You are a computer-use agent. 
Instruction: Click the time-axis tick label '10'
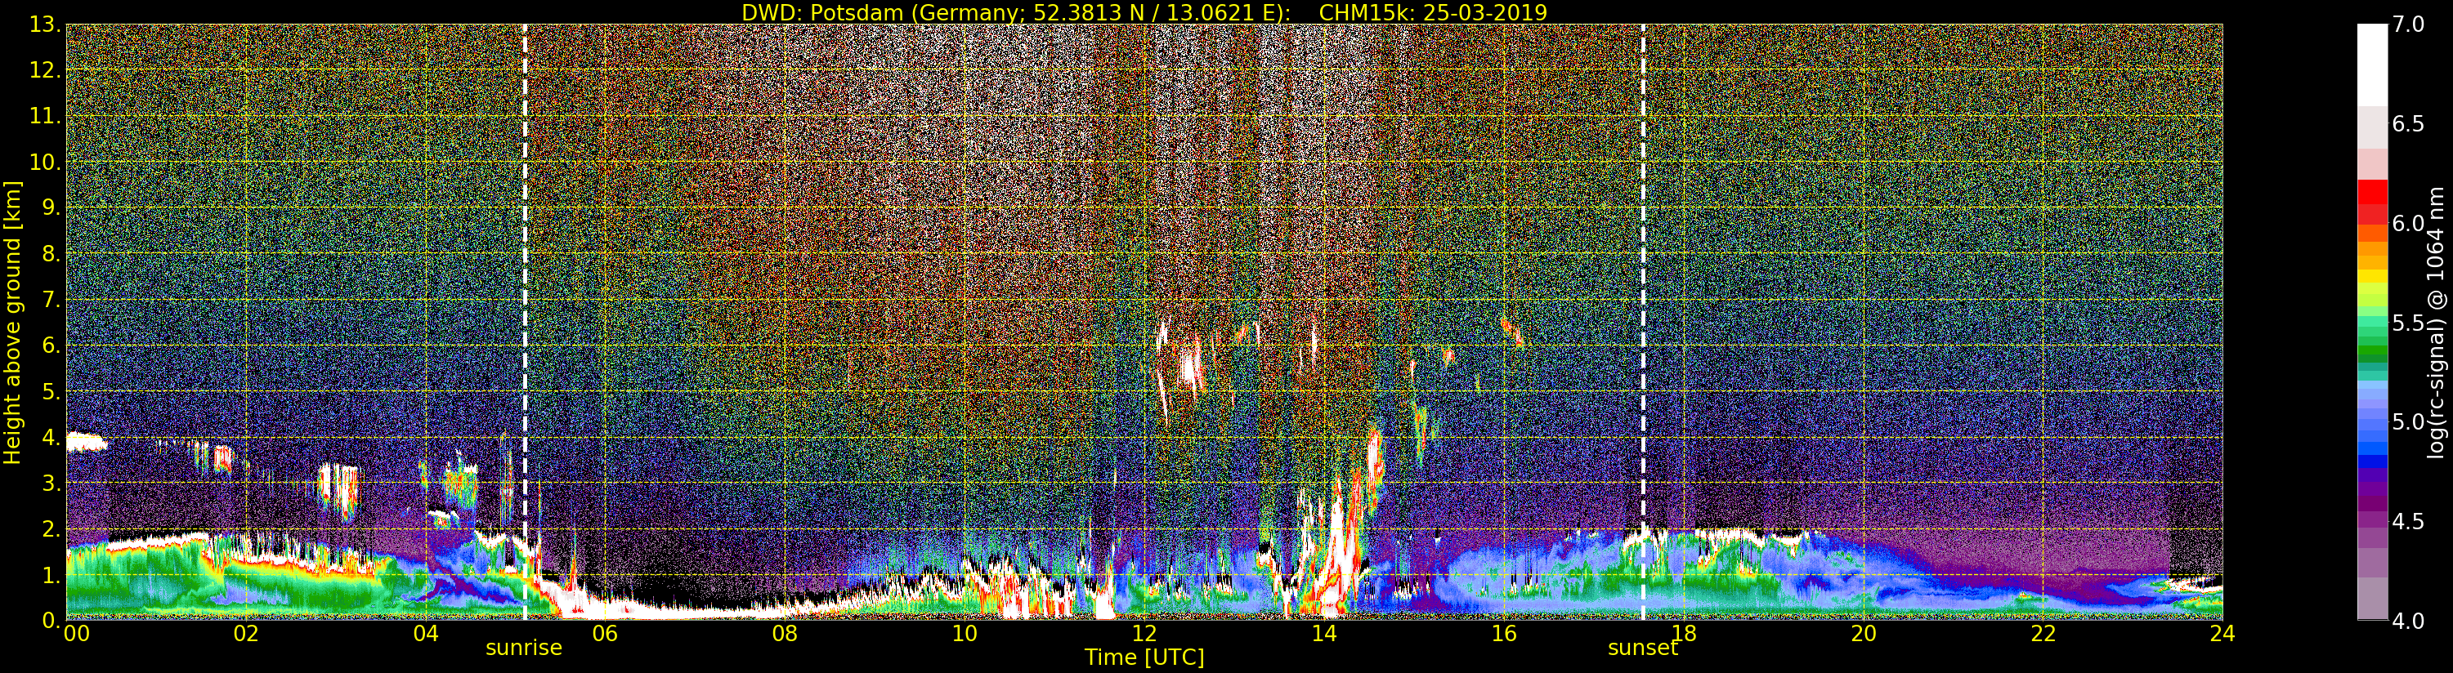click(965, 633)
